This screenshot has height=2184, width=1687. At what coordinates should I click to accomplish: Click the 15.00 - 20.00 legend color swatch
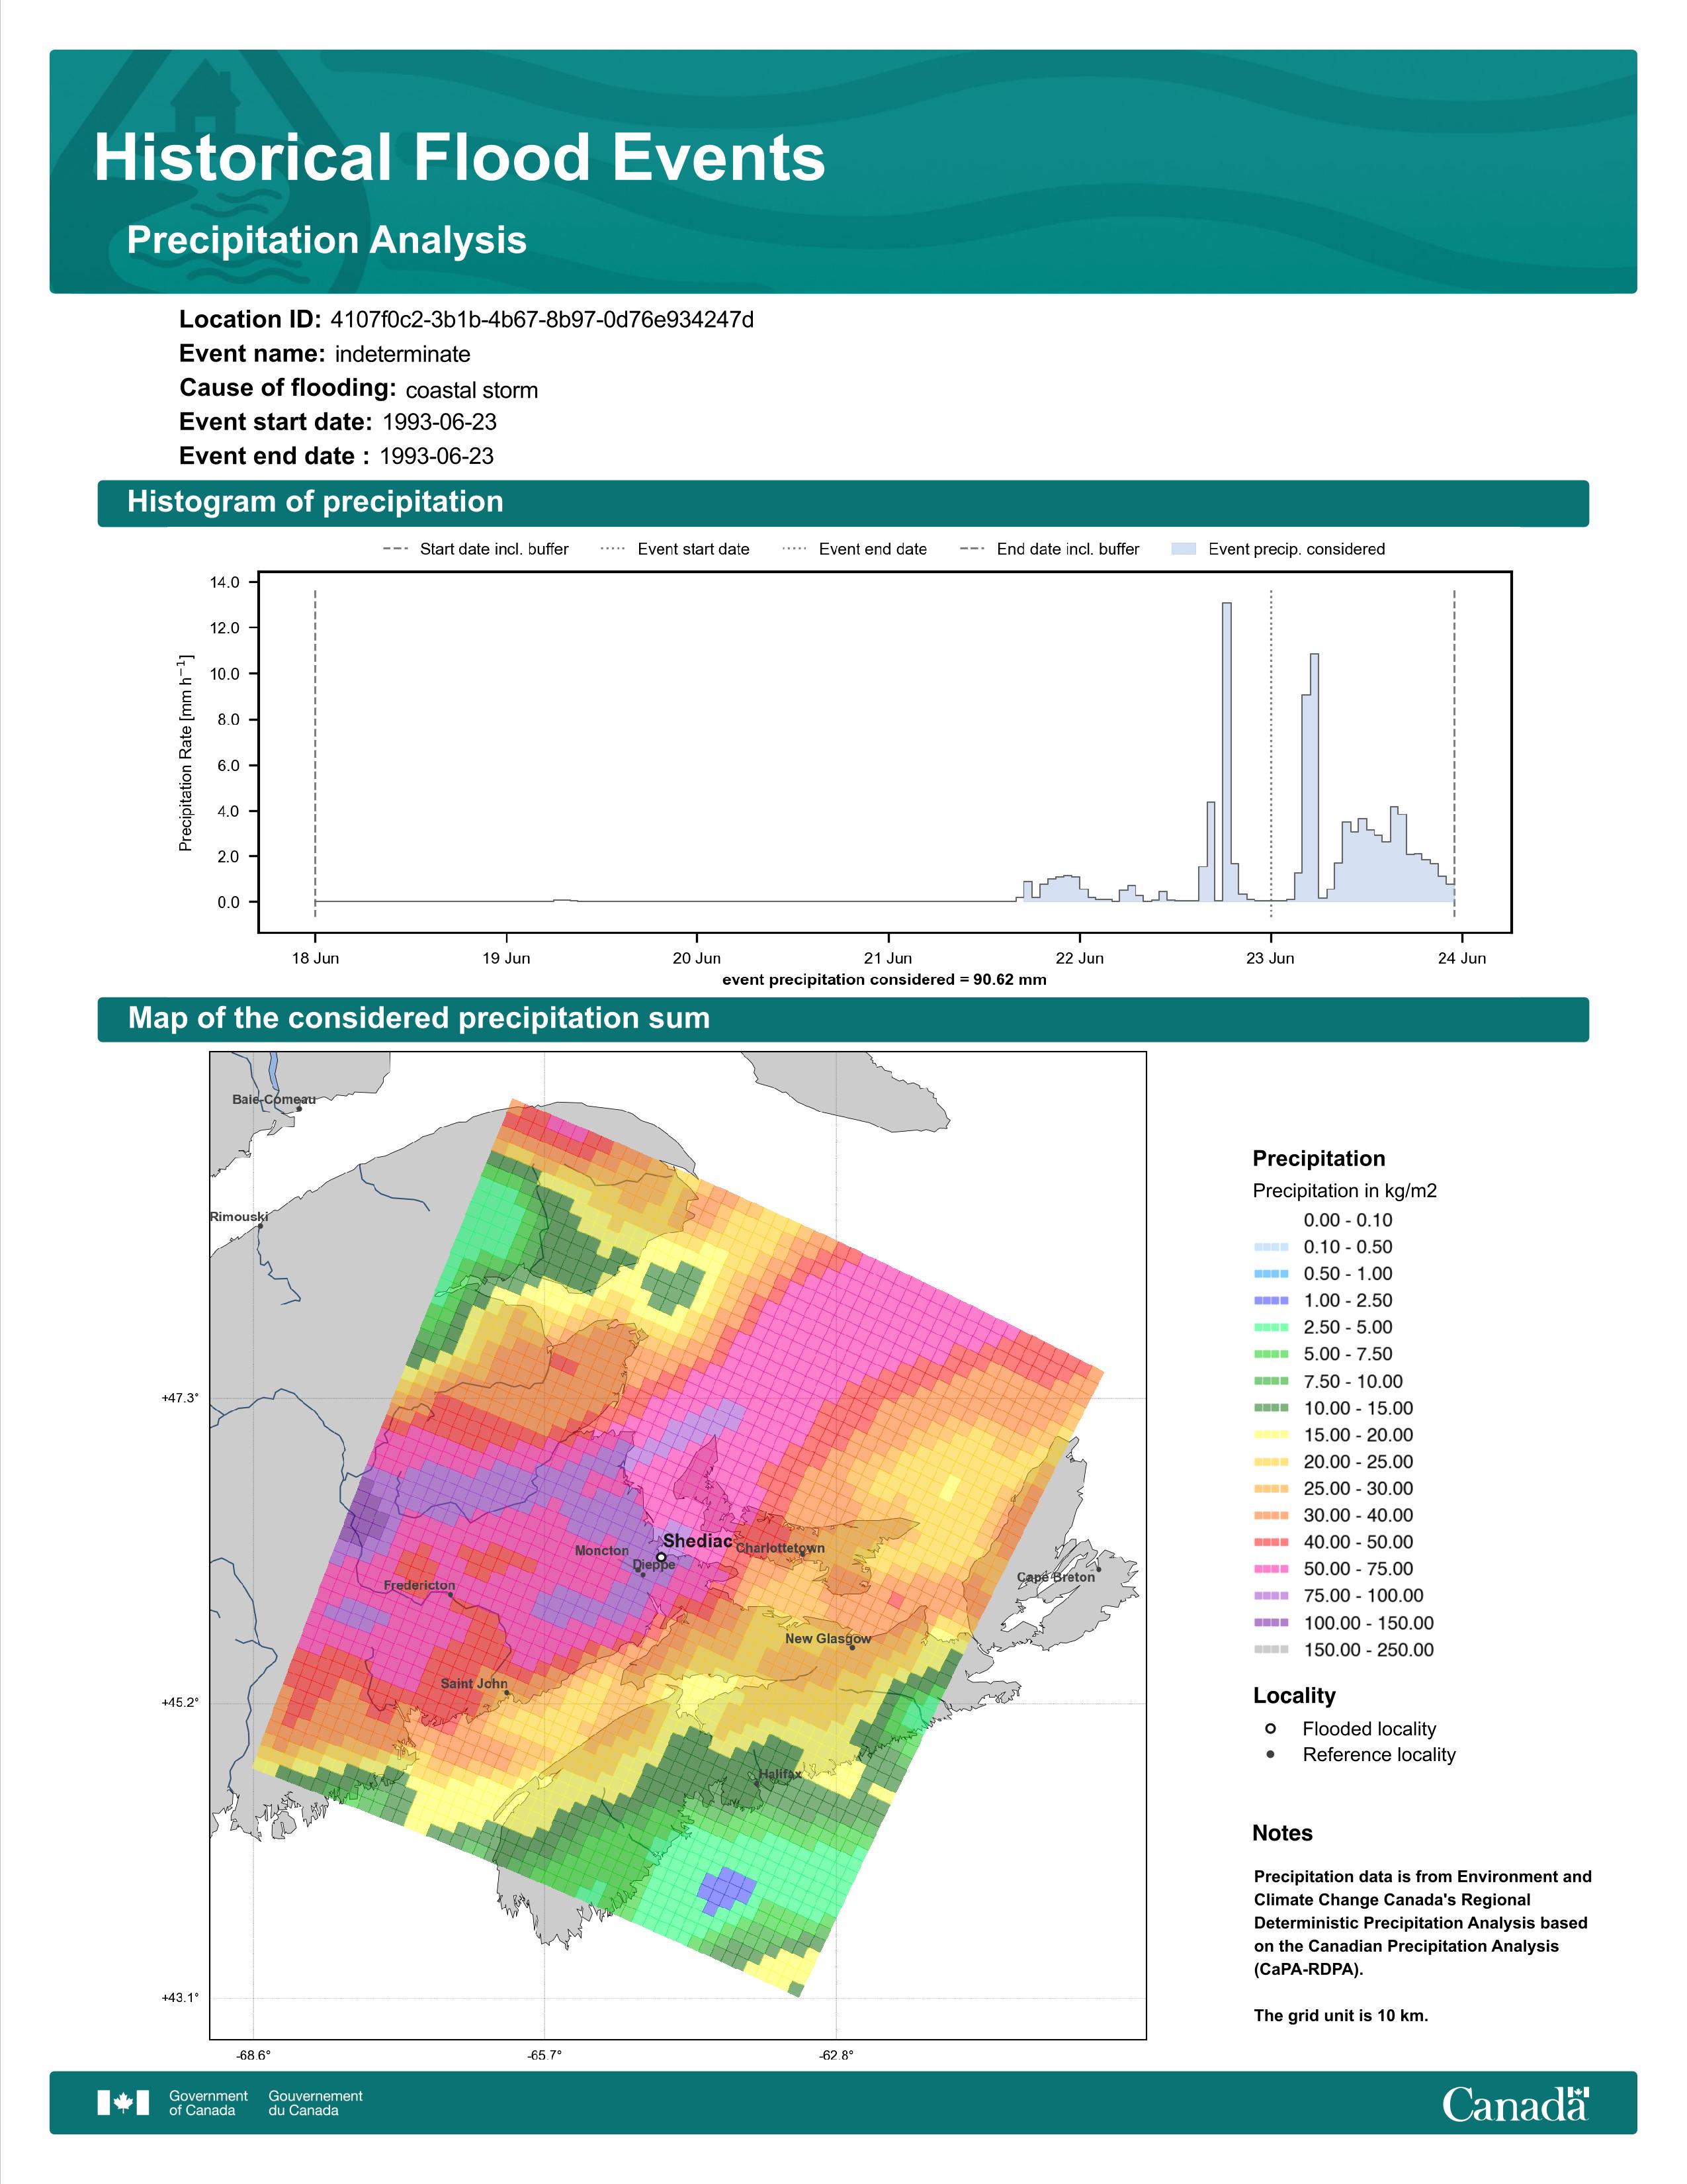(1270, 1435)
